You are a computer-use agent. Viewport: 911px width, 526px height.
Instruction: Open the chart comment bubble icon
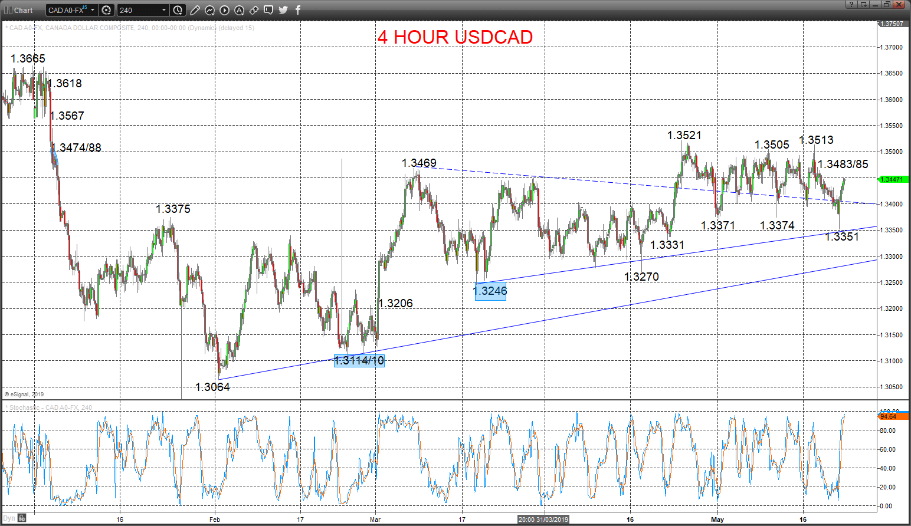pyautogui.click(x=268, y=10)
